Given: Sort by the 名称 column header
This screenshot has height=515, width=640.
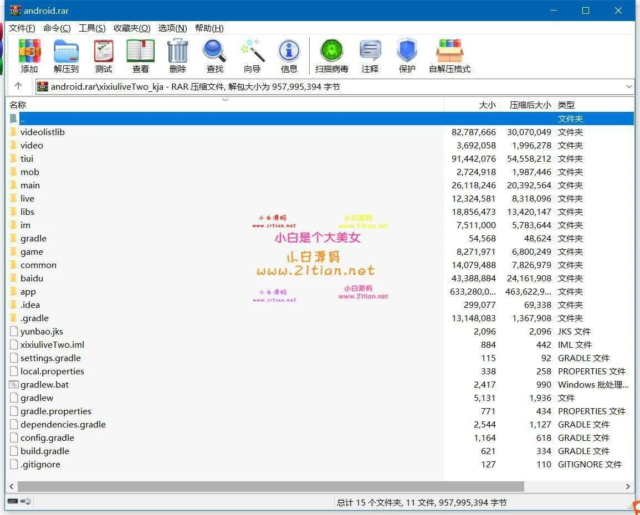Looking at the screenshot, I should (18, 105).
